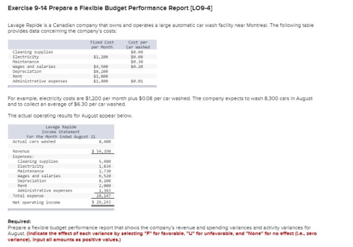Select the 'Revenue' label
This screenshot has width=353, height=247.
[x=21, y=151]
